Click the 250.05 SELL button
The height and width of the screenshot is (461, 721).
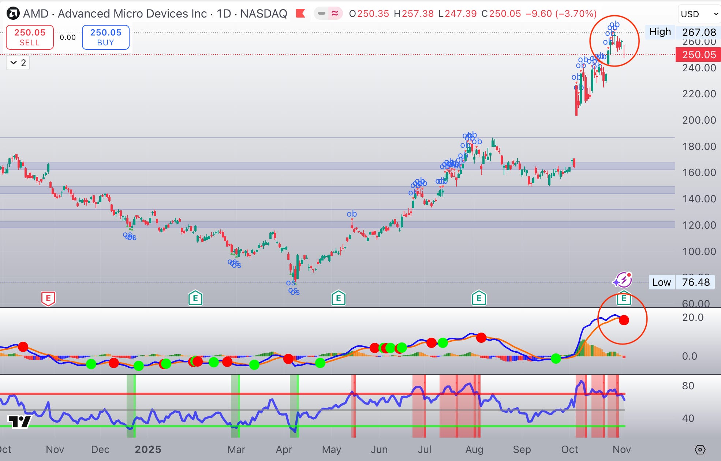pyautogui.click(x=30, y=37)
